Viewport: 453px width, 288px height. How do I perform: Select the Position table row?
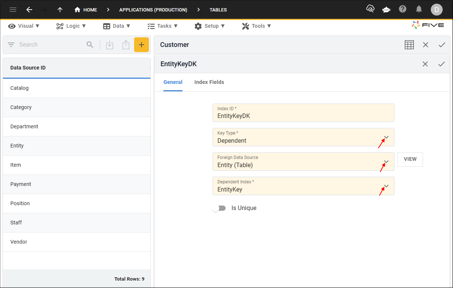pyautogui.click(x=77, y=203)
